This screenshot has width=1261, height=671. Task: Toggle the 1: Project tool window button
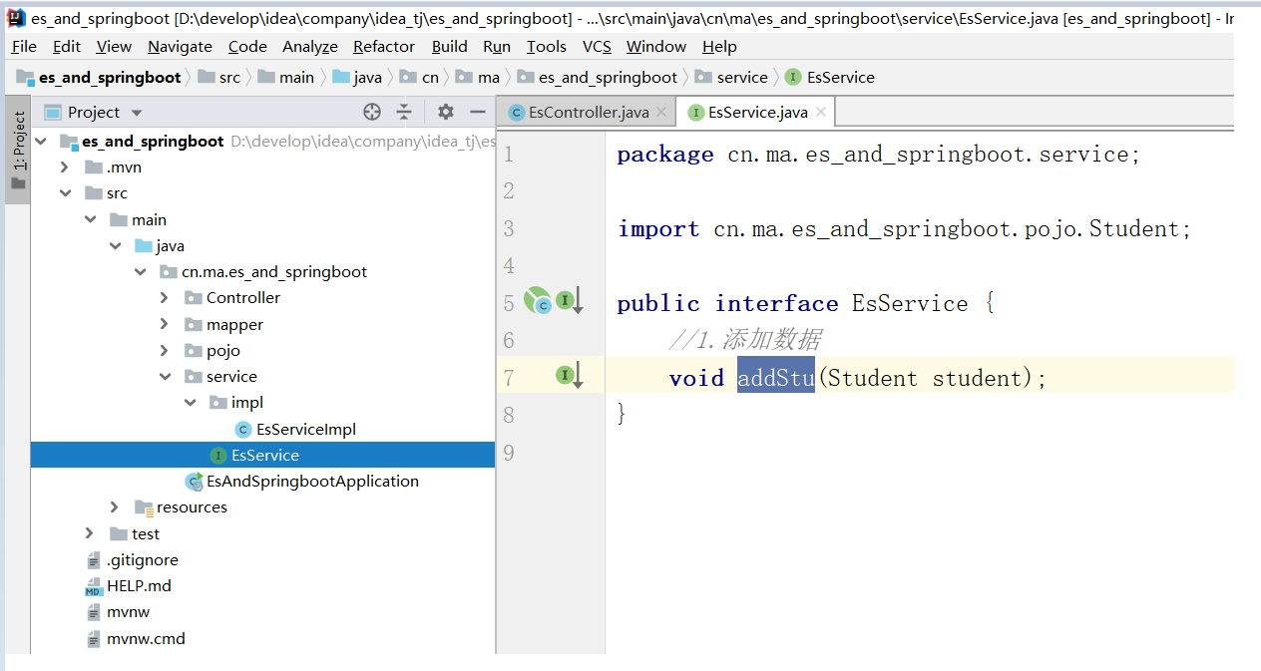coord(18,150)
